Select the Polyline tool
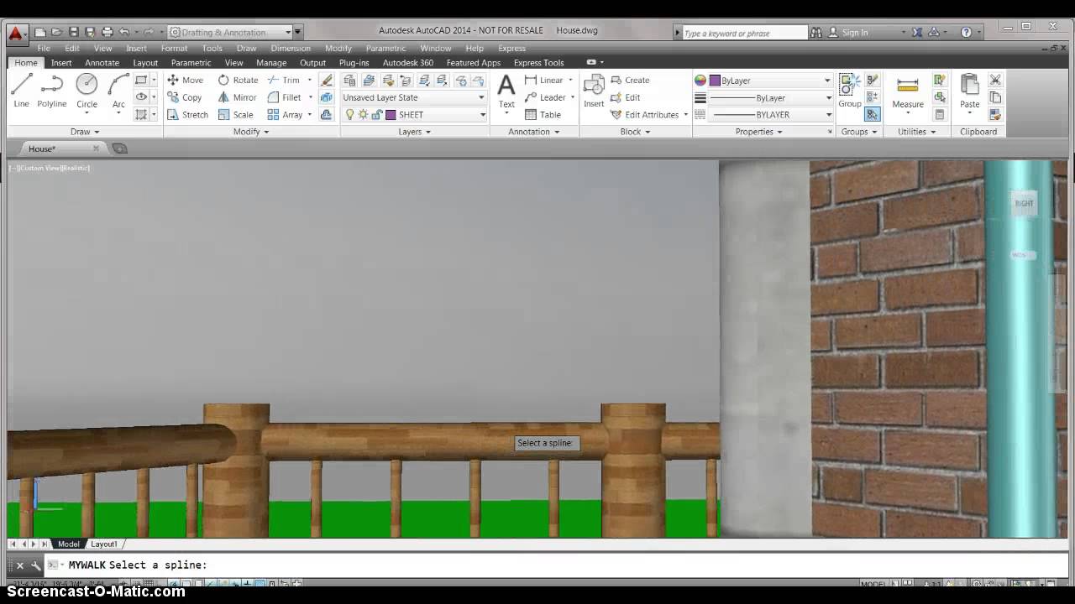The image size is (1075, 604). (51, 91)
